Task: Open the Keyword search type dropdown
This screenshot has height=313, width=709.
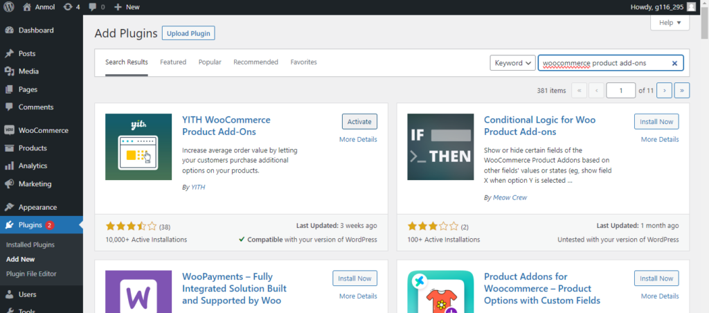Action: 513,63
